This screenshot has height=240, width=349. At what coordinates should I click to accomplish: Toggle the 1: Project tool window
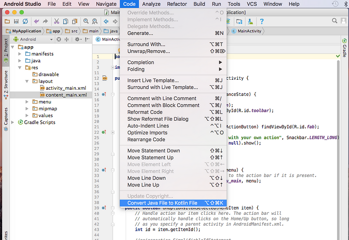click(6, 51)
